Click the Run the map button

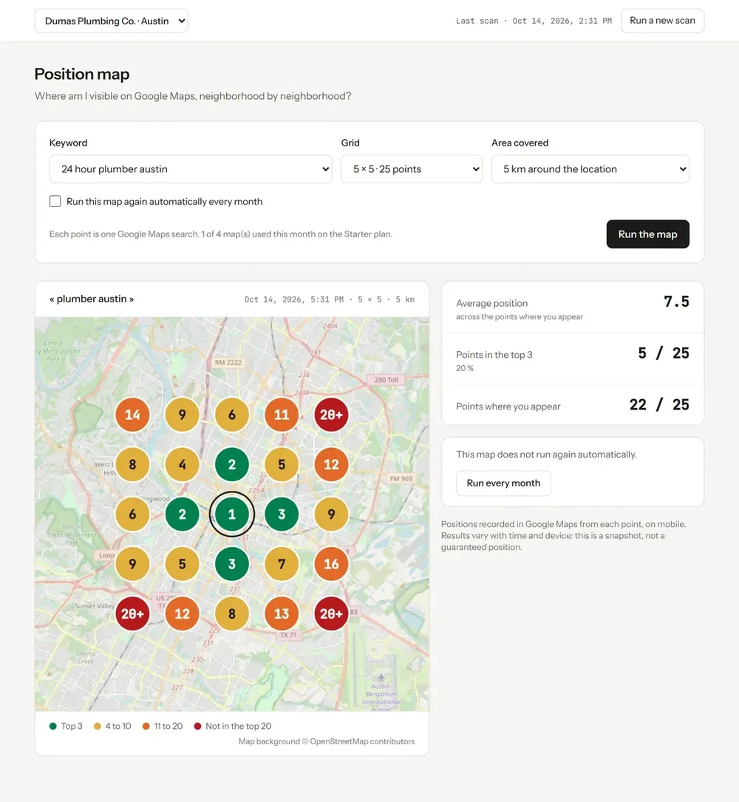point(647,234)
